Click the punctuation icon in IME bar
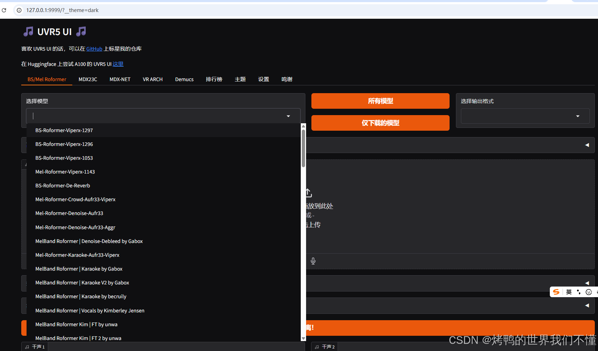The height and width of the screenshot is (351, 598). click(579, 292)
